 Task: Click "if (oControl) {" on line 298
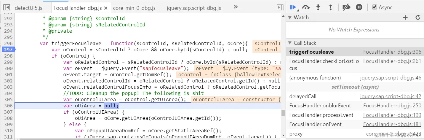pos(73,56)
